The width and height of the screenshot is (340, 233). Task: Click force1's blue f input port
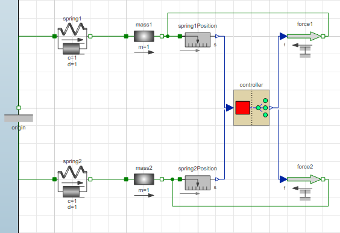coord(283,36)
